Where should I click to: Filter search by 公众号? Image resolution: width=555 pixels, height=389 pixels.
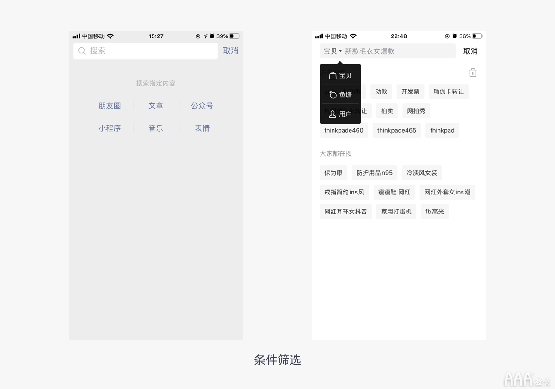pyautogui.click(x=202, y=106)
